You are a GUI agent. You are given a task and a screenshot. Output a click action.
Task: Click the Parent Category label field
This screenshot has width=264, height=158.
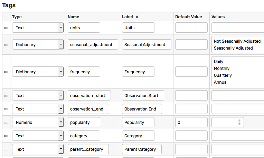142,149
